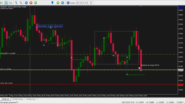Zoom in on the chart
This screenshot has height=104, width=185.
(x=16, y=3)
